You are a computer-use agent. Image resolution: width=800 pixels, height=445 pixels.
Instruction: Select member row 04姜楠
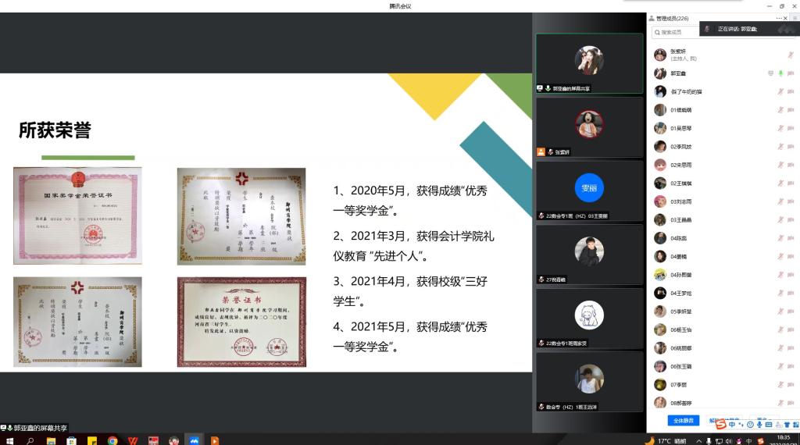pyautogui.click(x=723, y=257)
